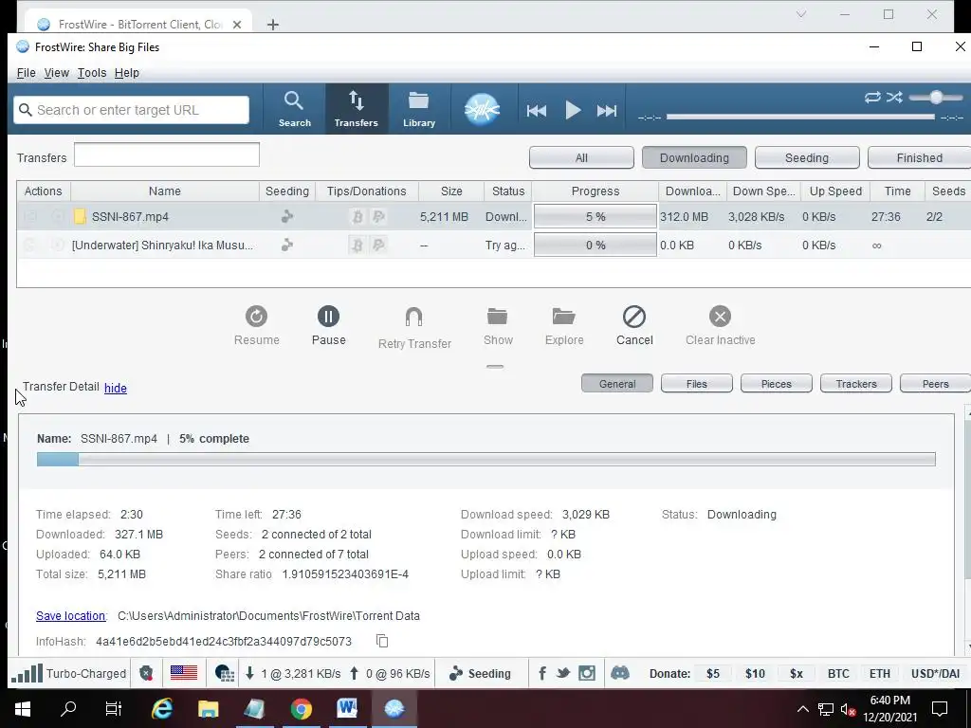Filter by Finished transfers

[919, 158]
